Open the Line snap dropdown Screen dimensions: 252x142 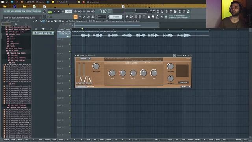coord(102,17)
